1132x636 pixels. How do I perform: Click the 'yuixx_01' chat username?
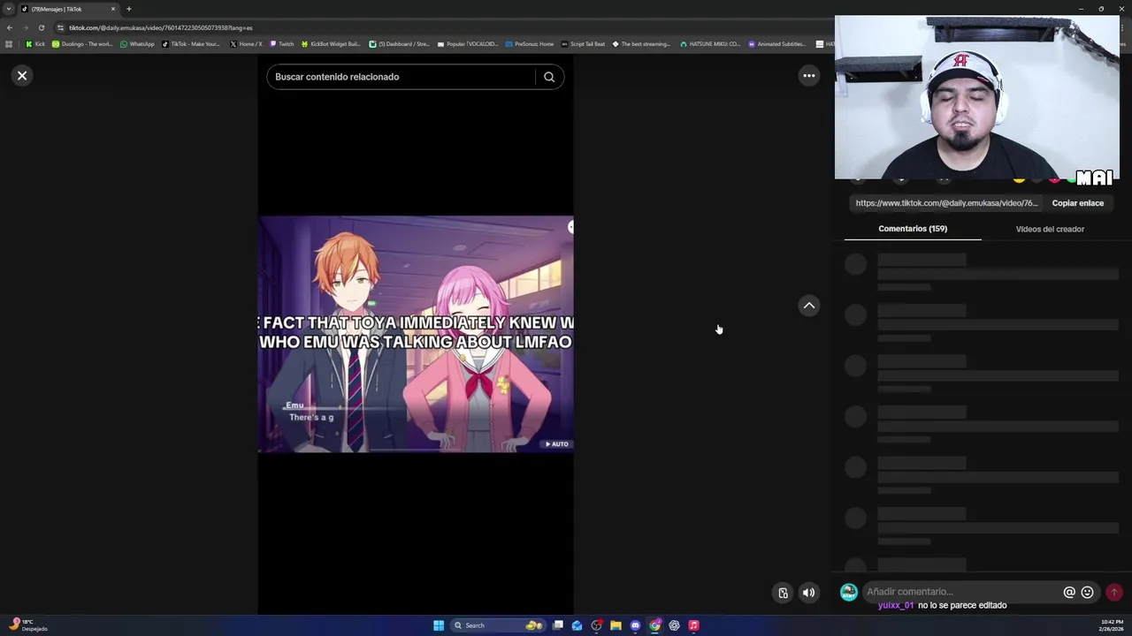pyautogui.click(x=896, y=606)
